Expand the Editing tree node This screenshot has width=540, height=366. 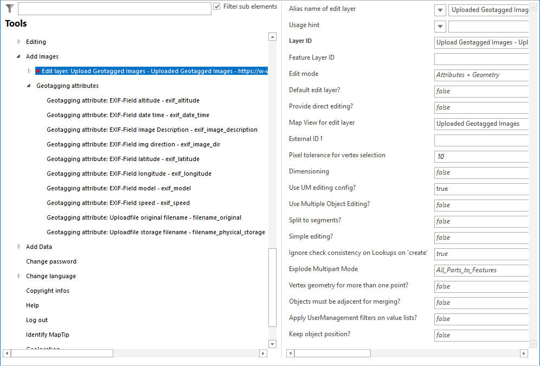[x=19, y=42]
